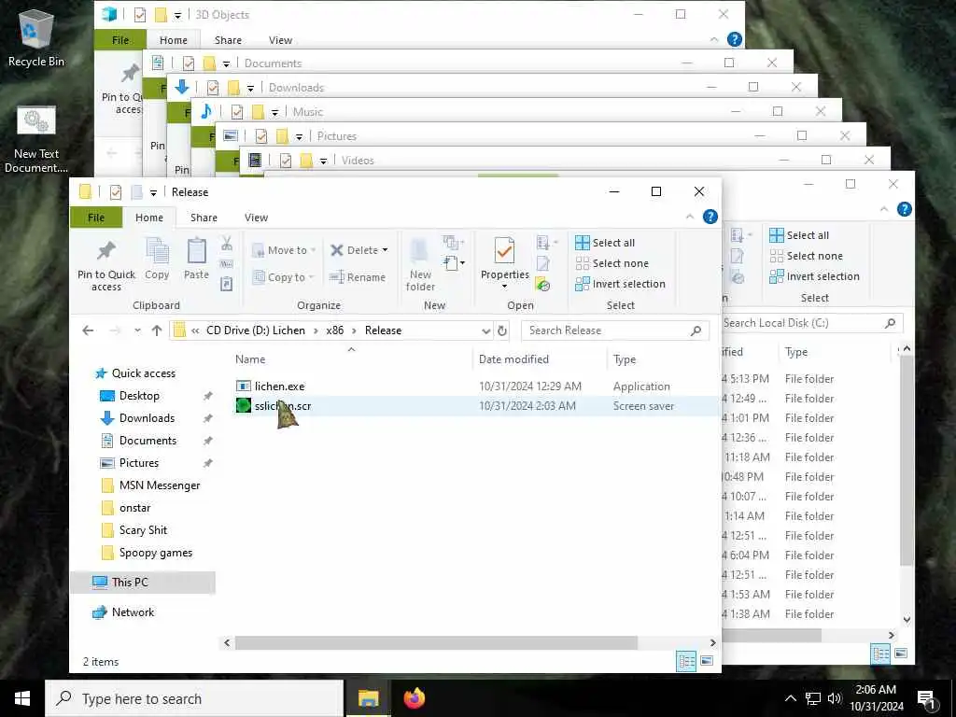Open the Windows Start menu
Screen dimensions: 956x717
click(22, 698)
